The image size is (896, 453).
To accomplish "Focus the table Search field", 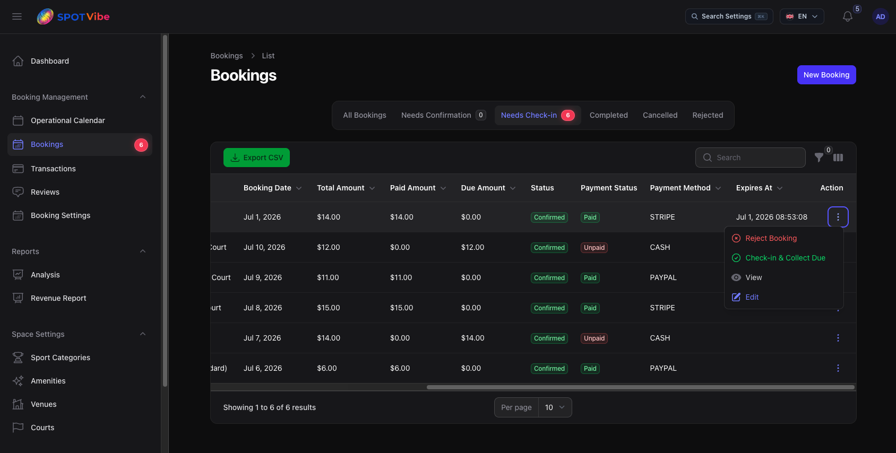I will 751,158.
